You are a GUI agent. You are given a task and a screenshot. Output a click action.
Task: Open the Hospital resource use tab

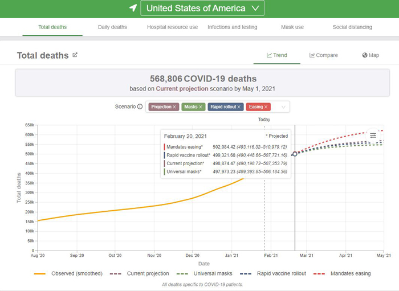coord(172,27)
